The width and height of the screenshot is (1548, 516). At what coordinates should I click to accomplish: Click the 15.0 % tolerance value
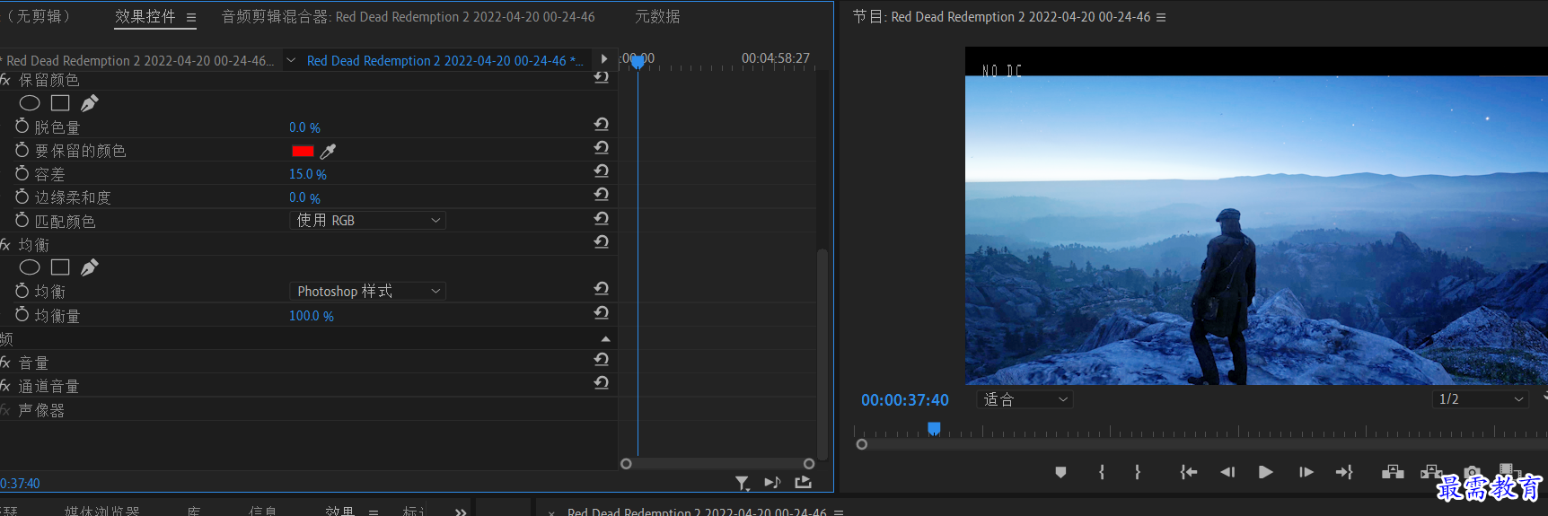pos(308,174)
